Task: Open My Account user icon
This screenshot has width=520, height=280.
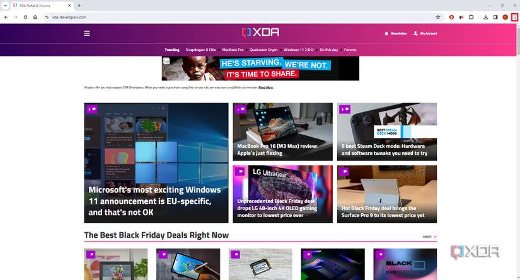Action: click(415, 33)
